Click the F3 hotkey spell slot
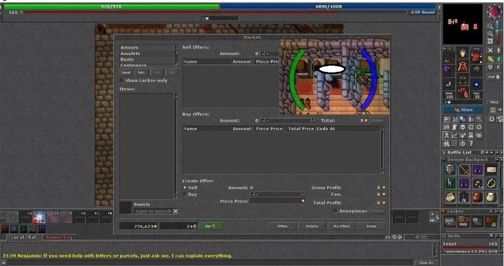This screenshot has height=266, width=504. 39,217
